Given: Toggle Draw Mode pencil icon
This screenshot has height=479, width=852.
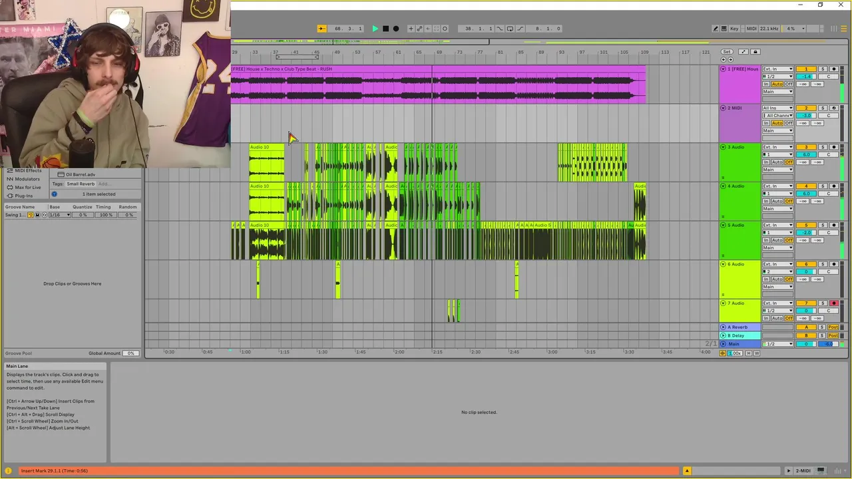Looking at the screenshot, I should point(716,29).
